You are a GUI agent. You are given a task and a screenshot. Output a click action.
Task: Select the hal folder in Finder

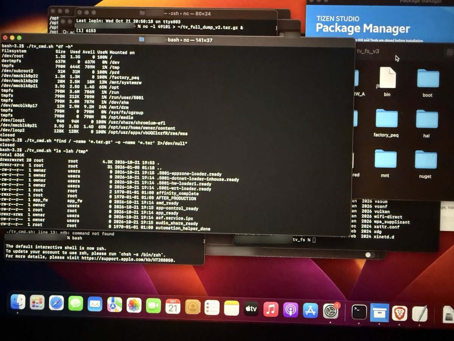coord(426,124)
